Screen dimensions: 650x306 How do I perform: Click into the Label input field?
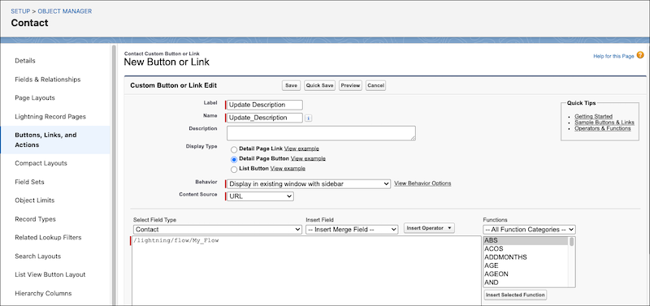pyautogui.click(x=265, y=106)
